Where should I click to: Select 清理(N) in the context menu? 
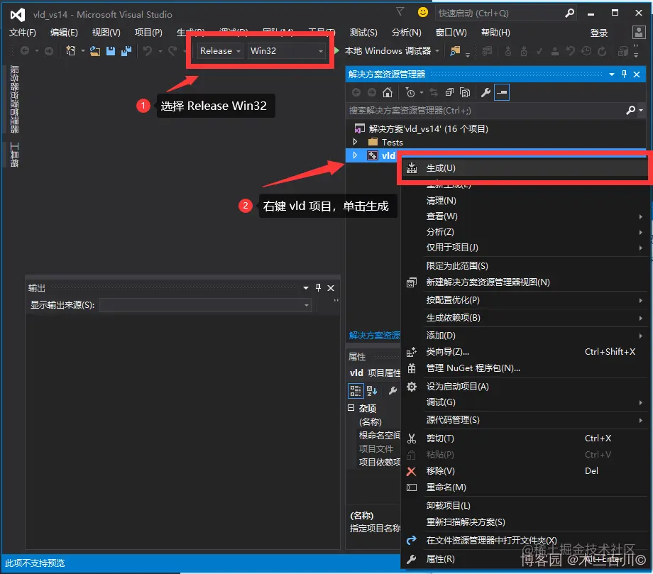tap(525, 201)
